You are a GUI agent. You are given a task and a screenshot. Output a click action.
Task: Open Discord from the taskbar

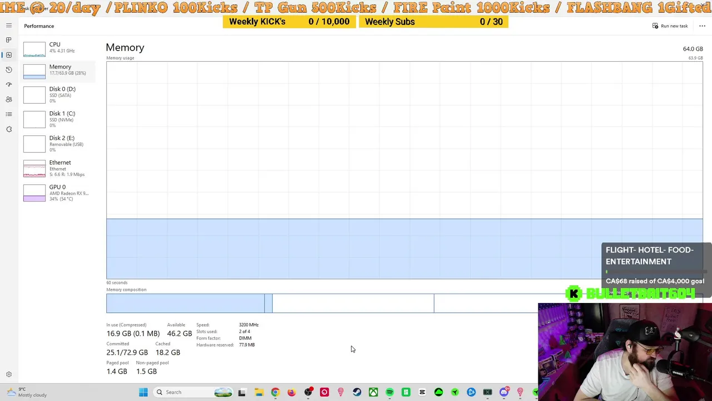point(504,392)
